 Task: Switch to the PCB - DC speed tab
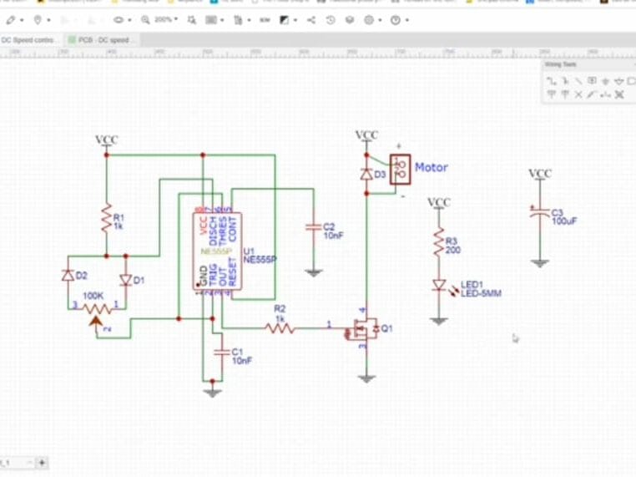[103, 40]
